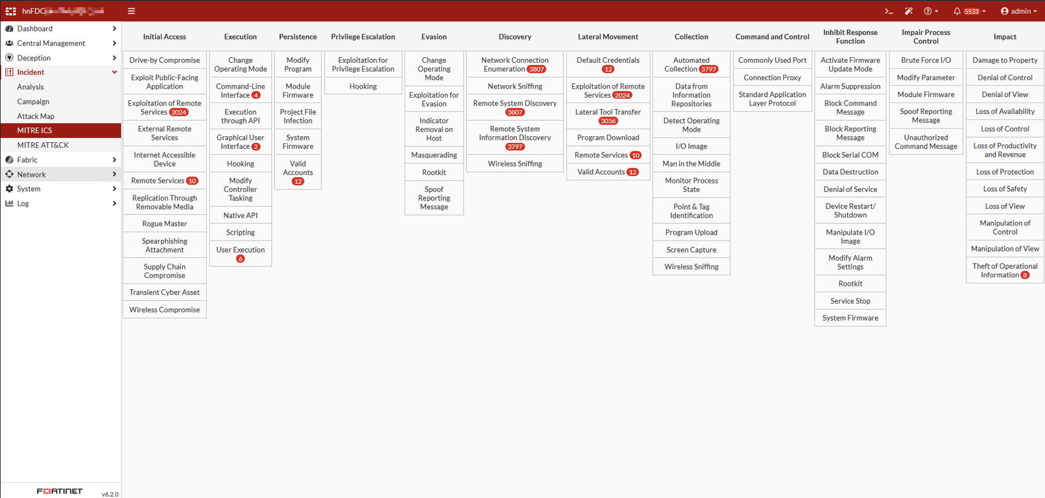Image resolution: width=1045 pixels, height=498 pixels.
Task: Click the Log chart icon
Action: [x=9, y=203]
